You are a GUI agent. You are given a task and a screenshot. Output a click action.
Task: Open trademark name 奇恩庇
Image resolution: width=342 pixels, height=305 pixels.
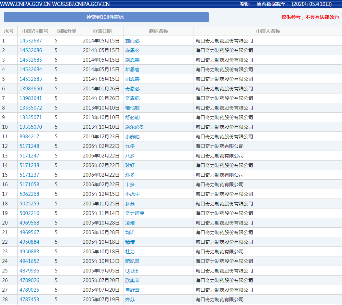coord(132,98)
